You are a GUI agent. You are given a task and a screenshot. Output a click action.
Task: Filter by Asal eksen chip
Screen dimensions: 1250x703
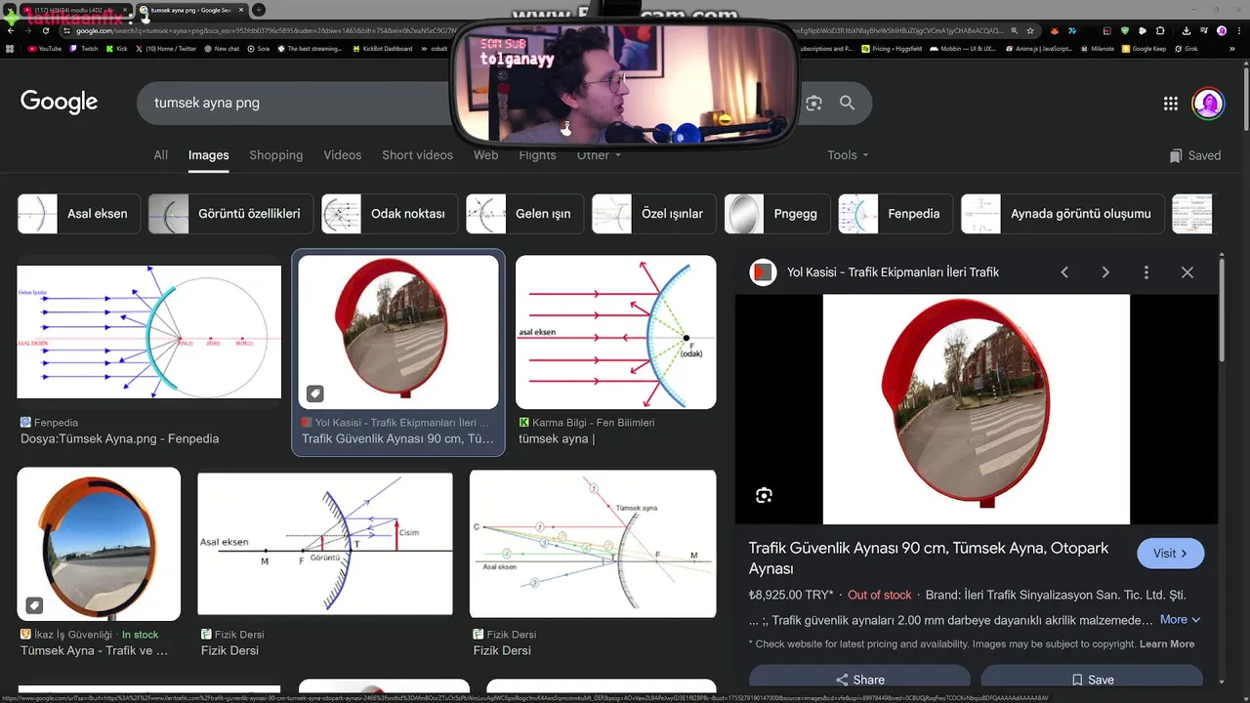click(79, 214)
